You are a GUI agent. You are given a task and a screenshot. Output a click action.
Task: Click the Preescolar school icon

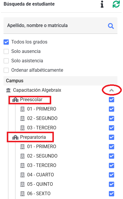pyautogui.click(x=15, y=100)
